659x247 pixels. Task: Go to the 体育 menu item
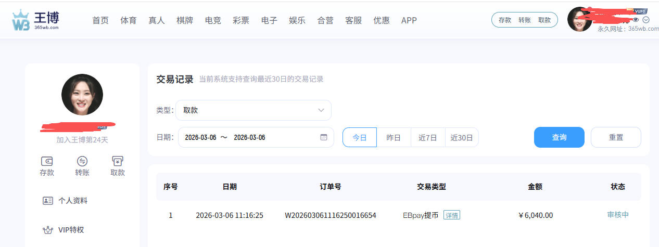click(129, 20)
